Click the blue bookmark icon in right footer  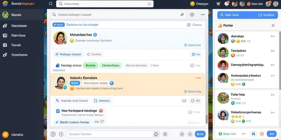point(253,134)
